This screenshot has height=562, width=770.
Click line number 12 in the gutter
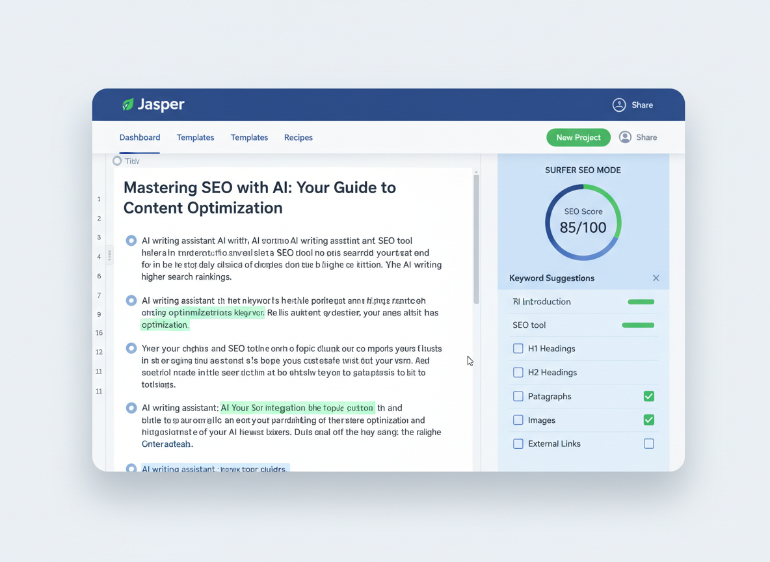99,353
